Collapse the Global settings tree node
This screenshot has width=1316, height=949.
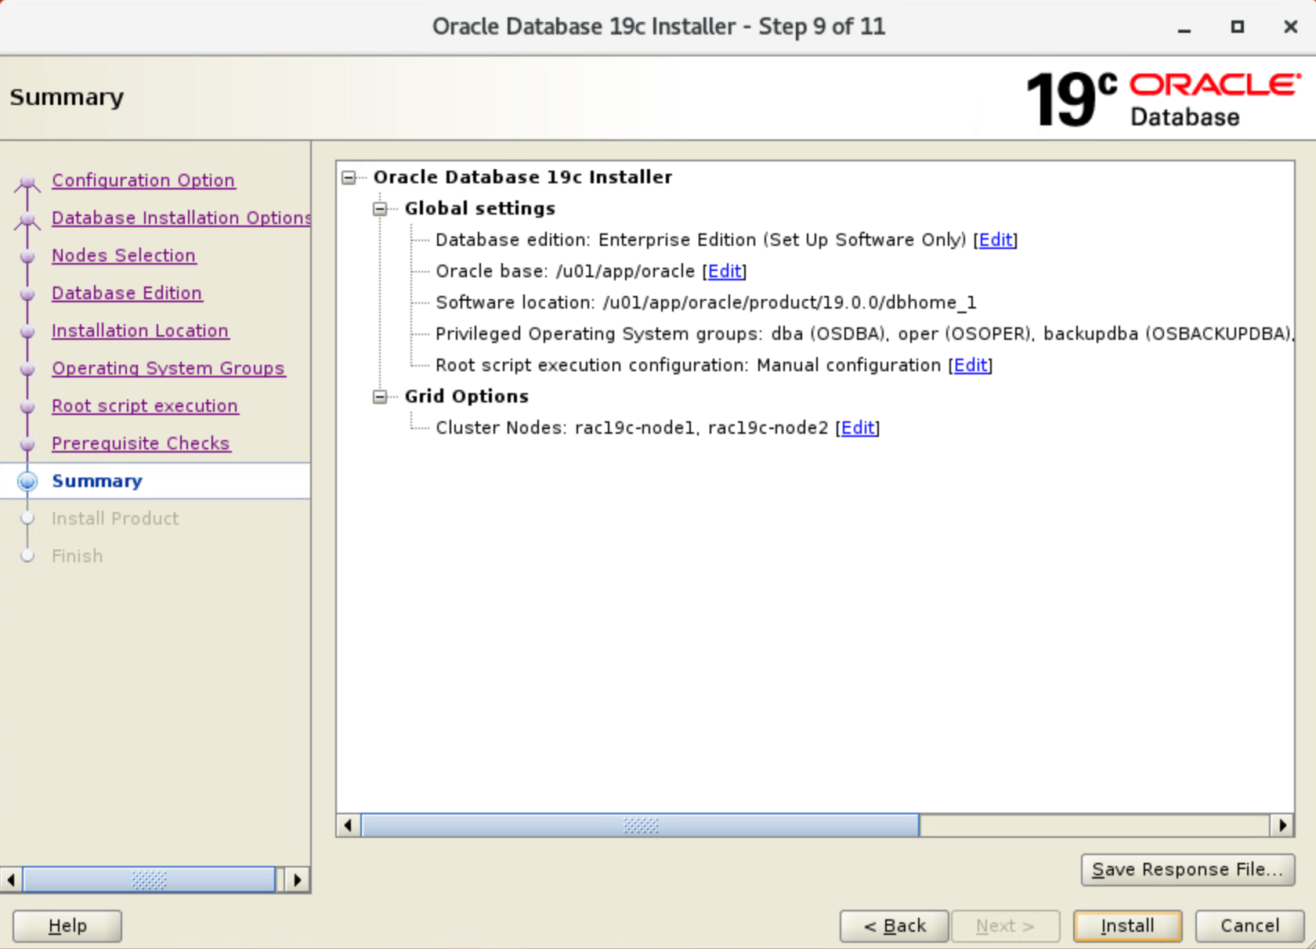tap(380, 209)
